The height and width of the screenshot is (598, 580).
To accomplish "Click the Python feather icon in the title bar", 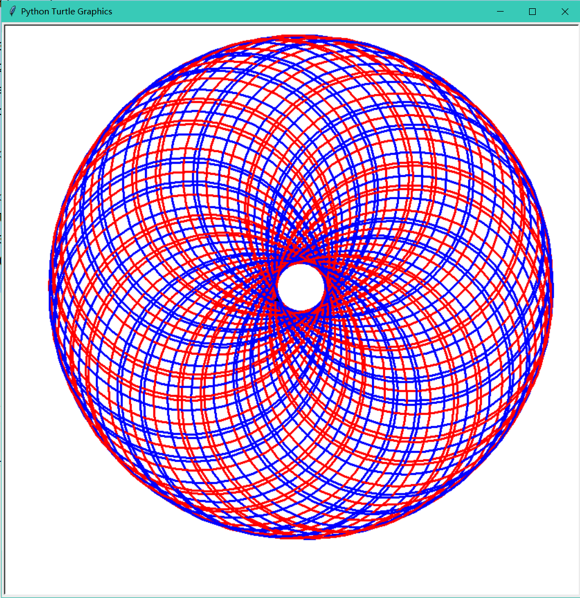I will tap(11, 11).
